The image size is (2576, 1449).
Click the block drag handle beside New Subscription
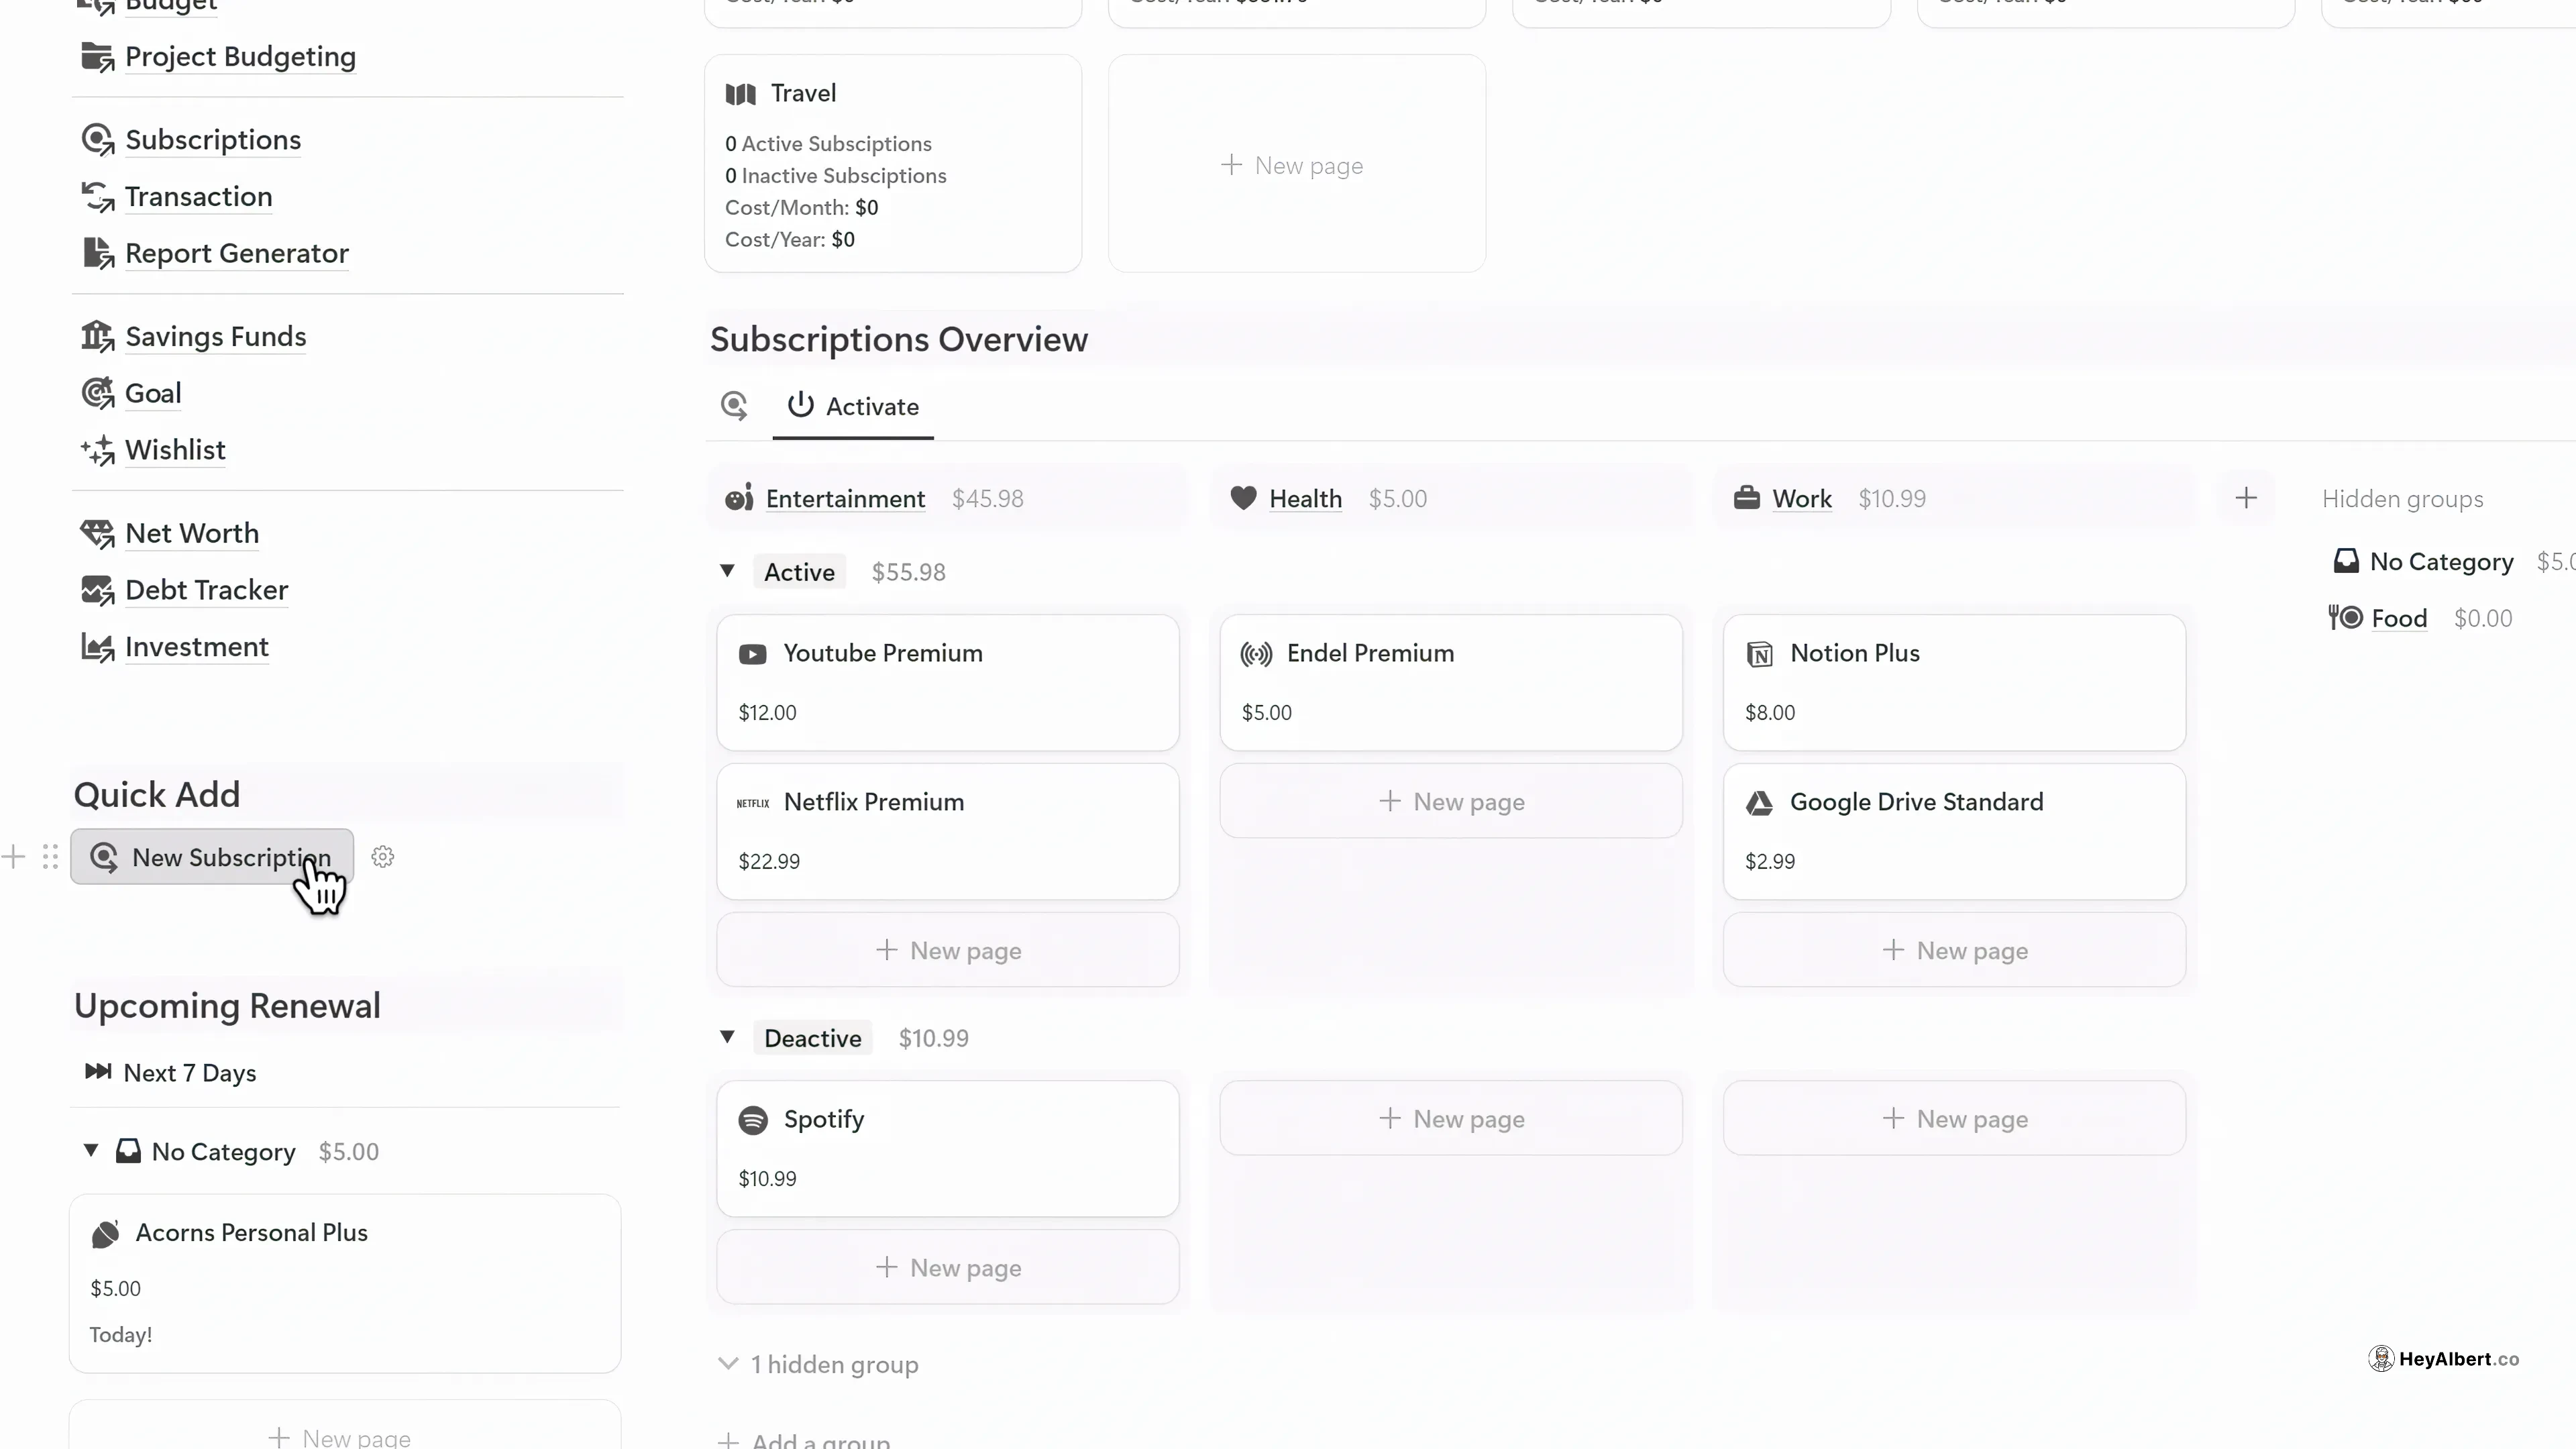[x=50, y=857]
